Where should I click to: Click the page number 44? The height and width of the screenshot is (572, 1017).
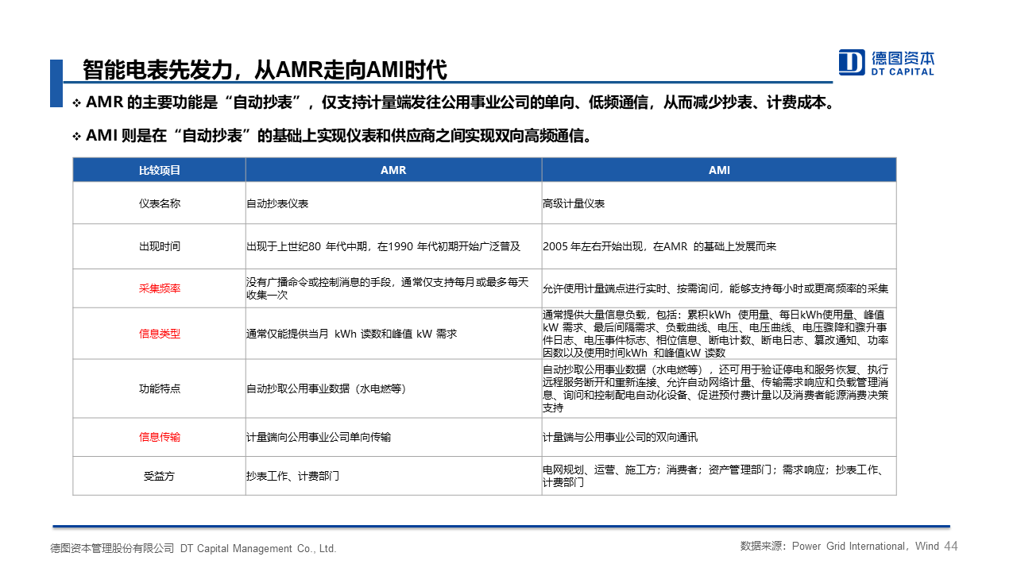coord(951,546)
